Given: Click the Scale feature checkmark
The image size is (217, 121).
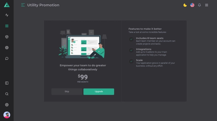Looking at the screenshot, I should click(131, 61).
